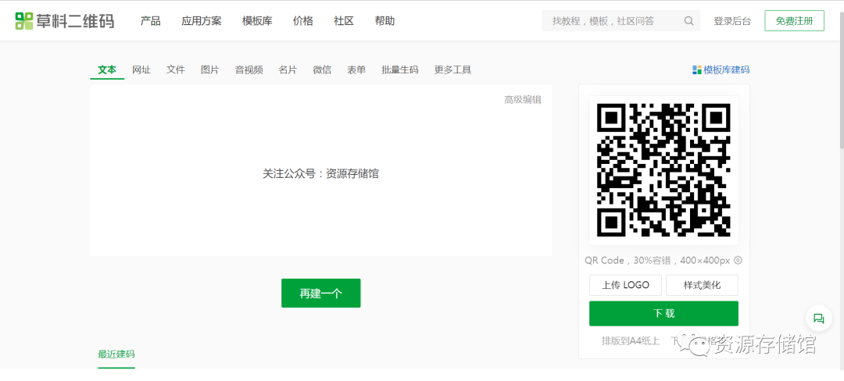Open the chat support floating icon
This screenshot has width=844, height=381.
(x=819, y=318)
